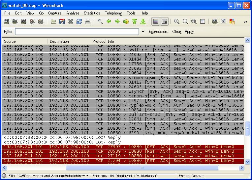The image size is (252, 180).
Task: Reset zoom to normal size
Action: click(x=194, y=21)
